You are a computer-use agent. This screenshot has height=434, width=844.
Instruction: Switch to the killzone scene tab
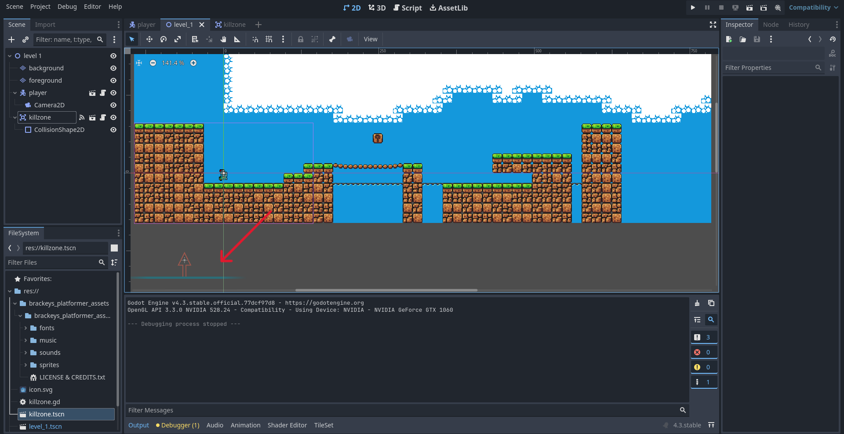click(x=230, y=25)
